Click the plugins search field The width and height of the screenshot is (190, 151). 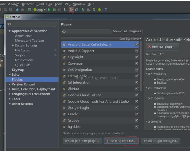pyautogui.click(x=87, y=32)
